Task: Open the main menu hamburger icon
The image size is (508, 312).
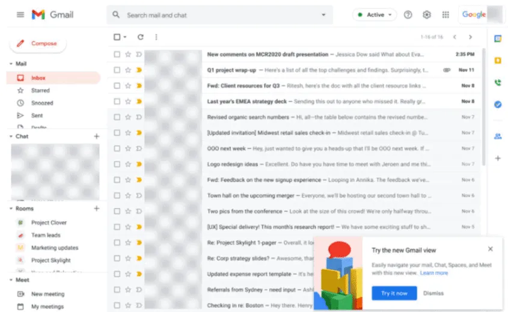Action: 20,14
